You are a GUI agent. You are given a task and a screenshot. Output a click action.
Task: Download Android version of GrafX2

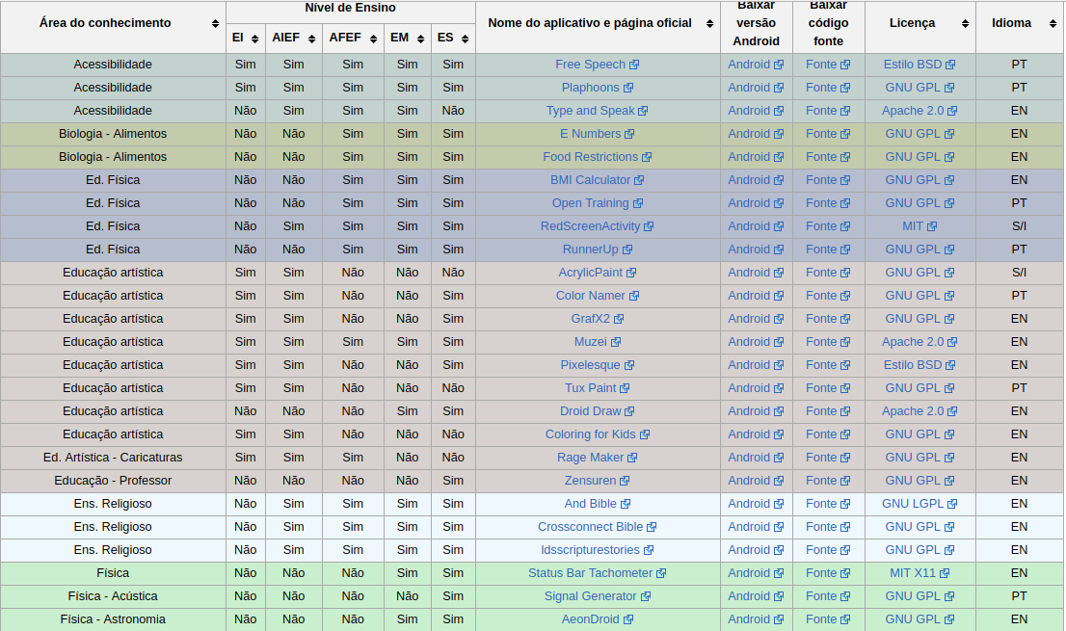point(756,319)
